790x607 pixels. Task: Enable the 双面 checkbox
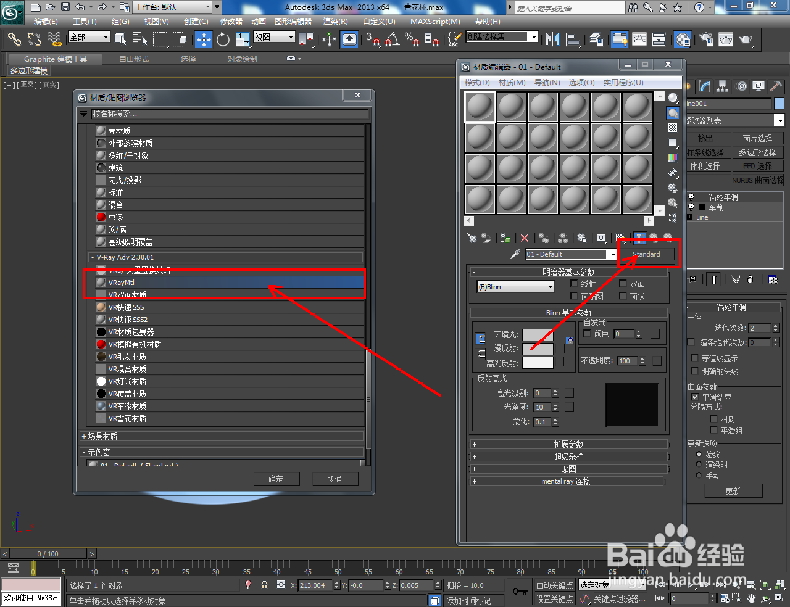[x=623, y=284]
